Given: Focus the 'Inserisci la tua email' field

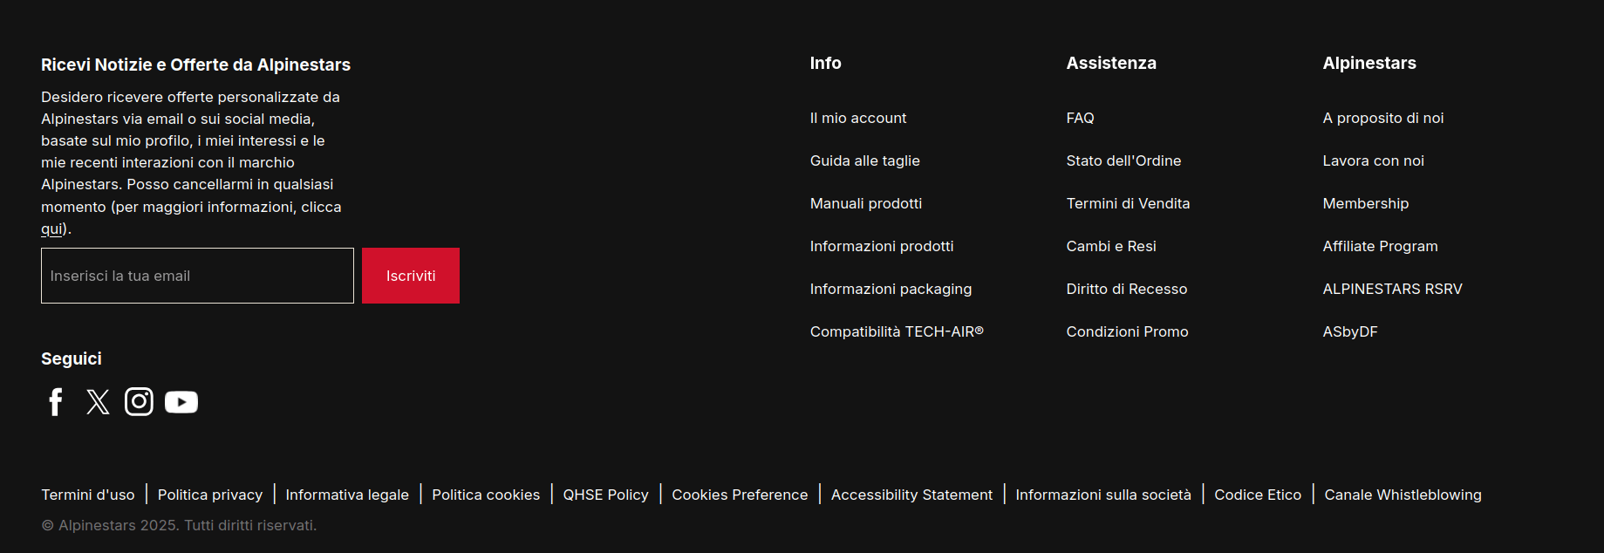Looking at the screenshot, I should pyautogui.click(x=197, y=276).
